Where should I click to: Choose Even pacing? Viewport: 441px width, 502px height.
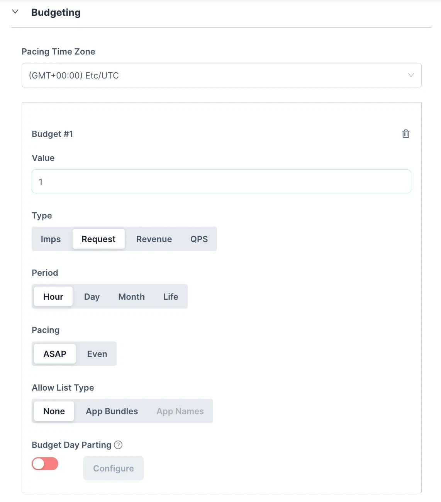(97, 354)
